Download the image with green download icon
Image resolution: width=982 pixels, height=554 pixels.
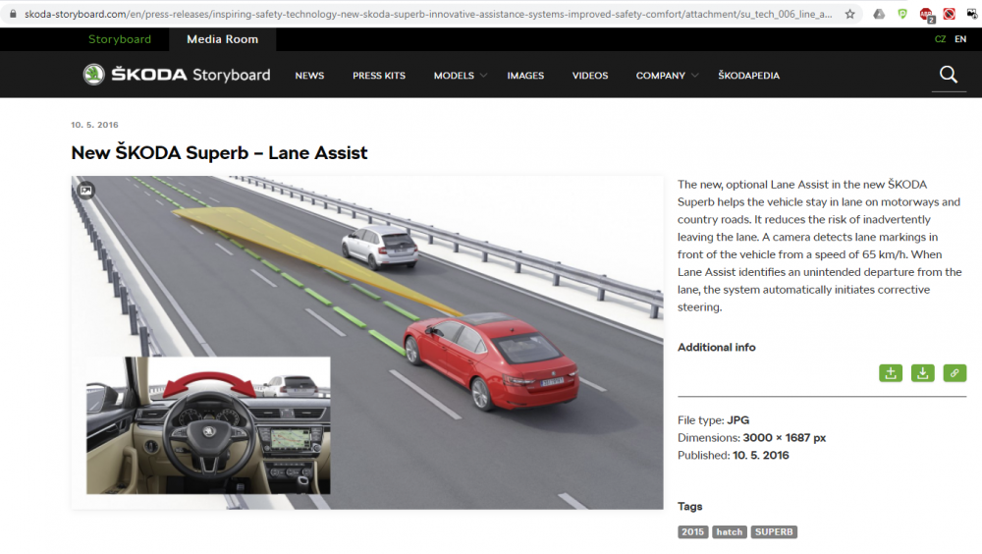tap(922, 373)
